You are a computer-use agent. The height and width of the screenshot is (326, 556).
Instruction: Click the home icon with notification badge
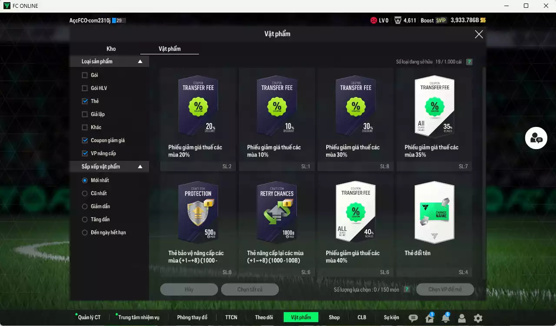(430, 318)
